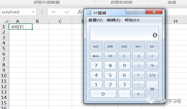Image resolution: width=187 pixels, height=109 pixels.
Task: Click the percent button in calculator
Action: tap(152, 65)
